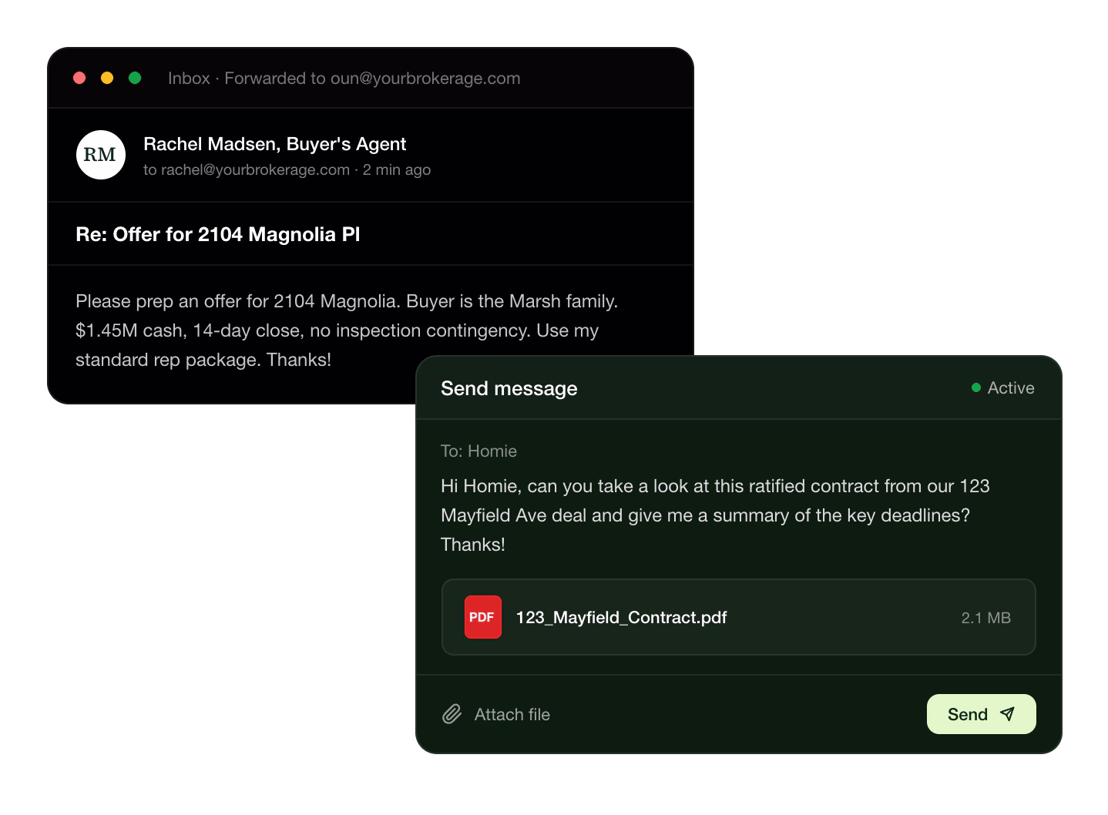1108x815 pixels.
Task: Click the Send message panel title
Action: 509,388
